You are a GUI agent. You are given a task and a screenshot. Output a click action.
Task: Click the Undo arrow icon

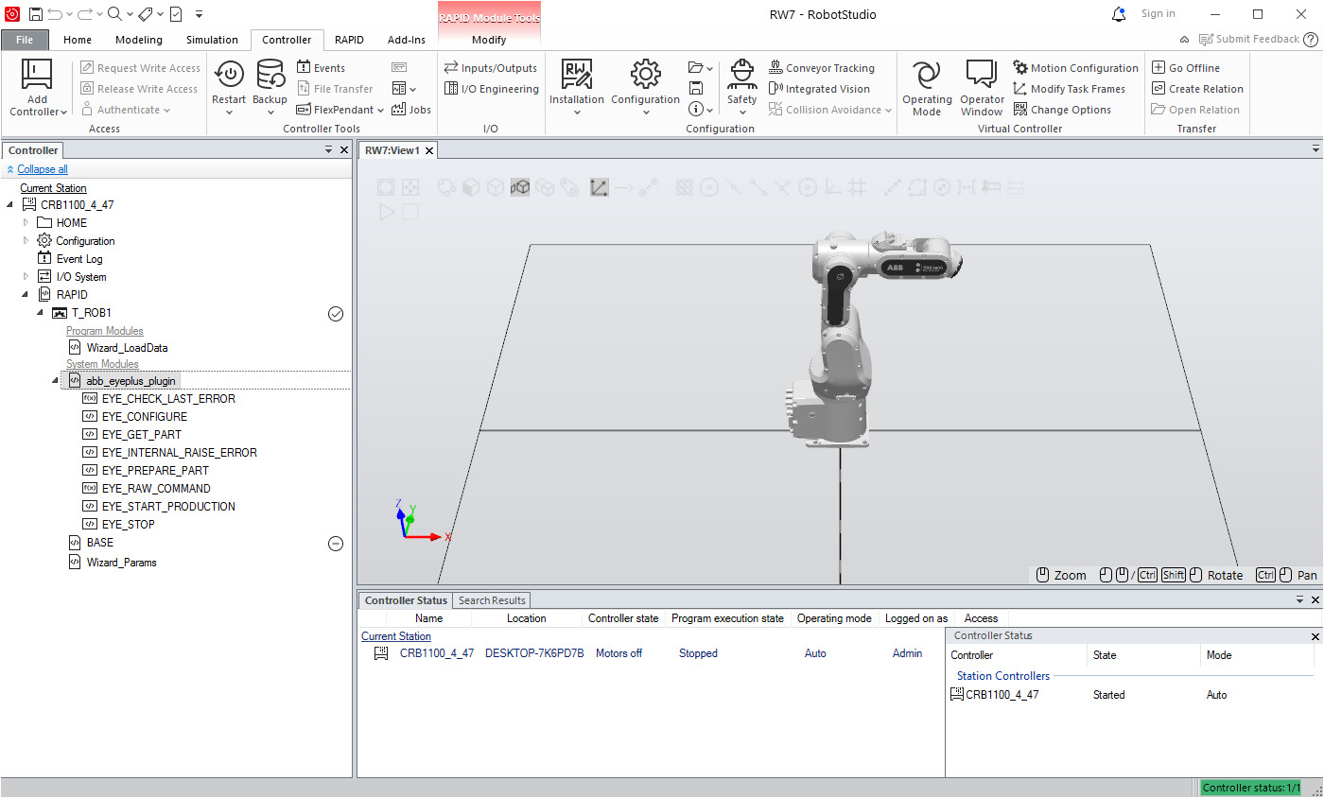point(55,14)
